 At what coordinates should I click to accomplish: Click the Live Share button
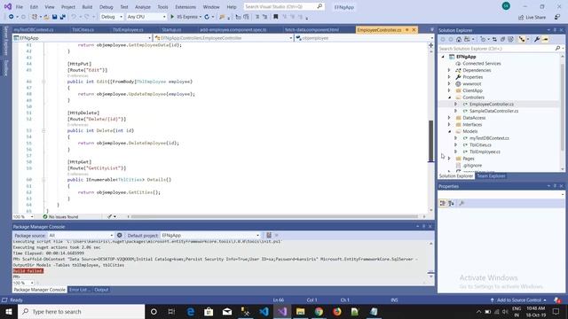(532, 17)
